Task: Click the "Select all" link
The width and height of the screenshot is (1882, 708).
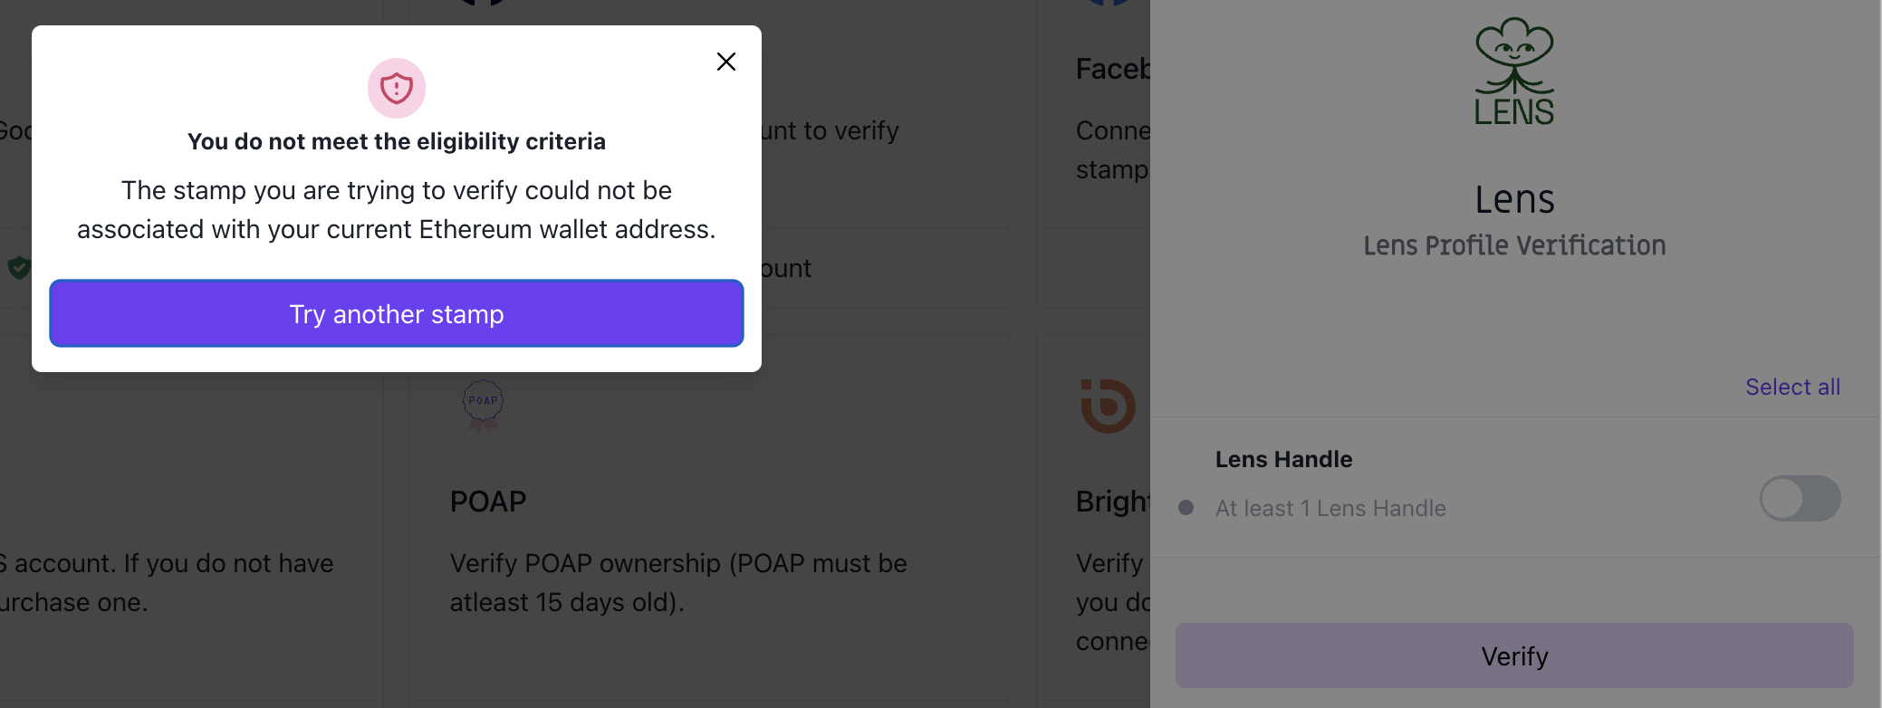Action: click(1792, 387)
